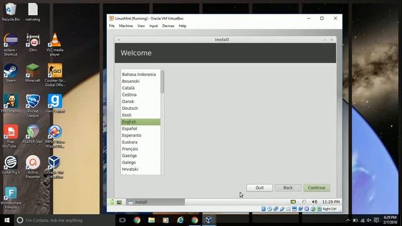
Task: Select Hrvatski in the language list
Action: tap(141, 169)
